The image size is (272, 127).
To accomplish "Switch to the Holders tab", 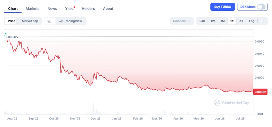I will coord(88,9).
